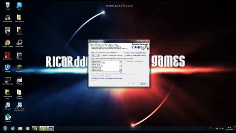Select the fotos combat arms folder
Image resolution: width=236 pixels, height=133 pixels.
8,94
